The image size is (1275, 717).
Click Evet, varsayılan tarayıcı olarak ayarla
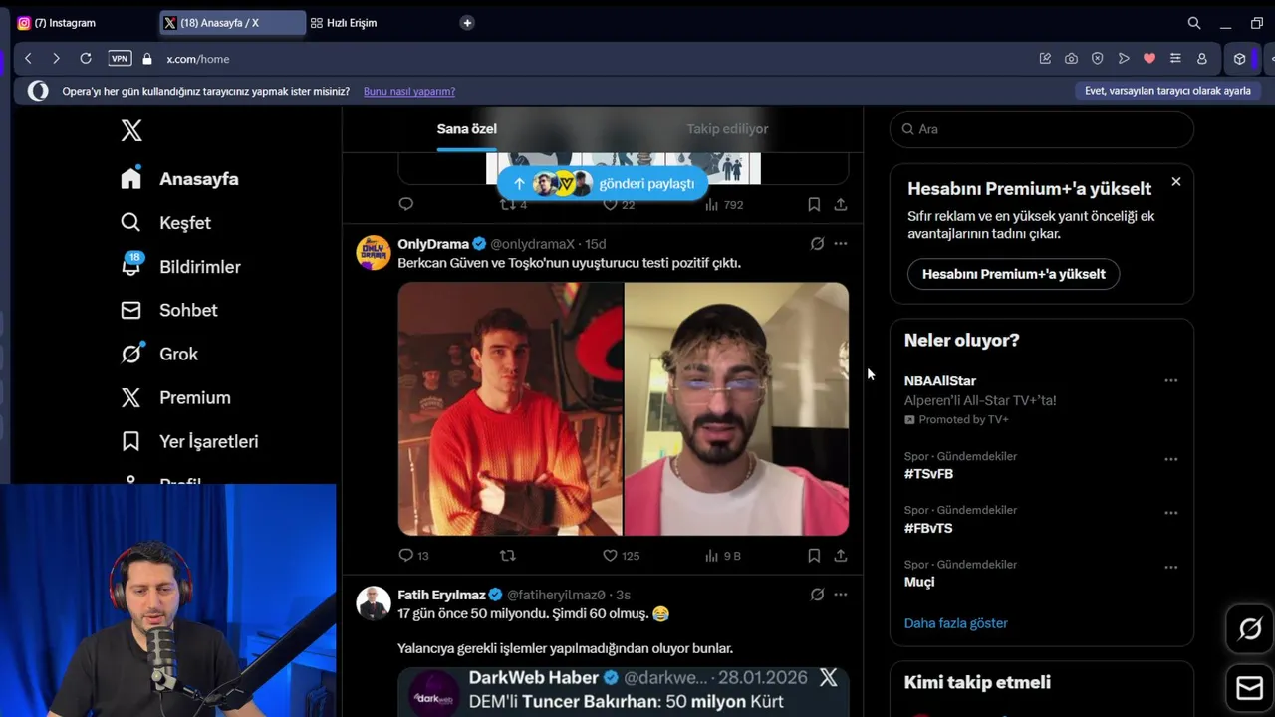click(1167, 91)
